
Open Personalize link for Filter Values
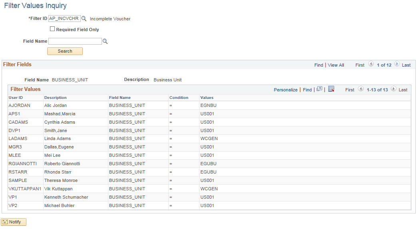pyautogui.click(x=285, y=90)
